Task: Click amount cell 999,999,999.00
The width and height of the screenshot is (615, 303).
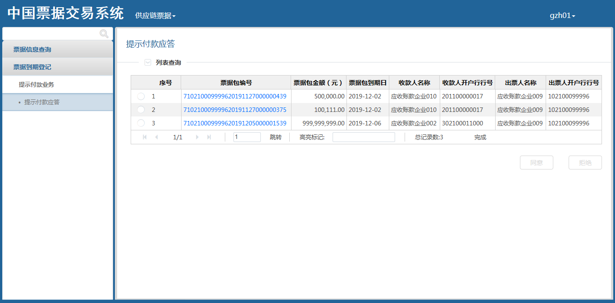Action: pos(319,123)
